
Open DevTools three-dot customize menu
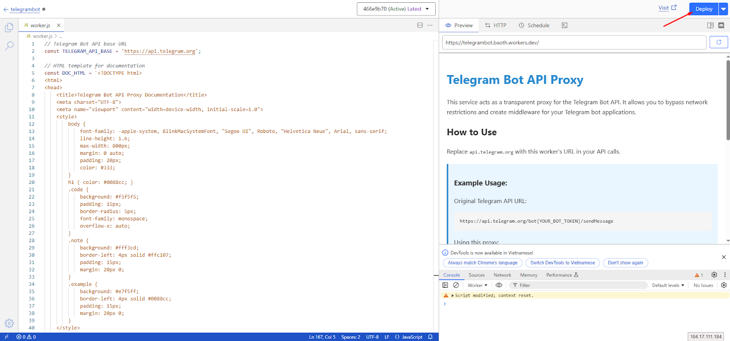pyautogui.click(x=725, y=275)
